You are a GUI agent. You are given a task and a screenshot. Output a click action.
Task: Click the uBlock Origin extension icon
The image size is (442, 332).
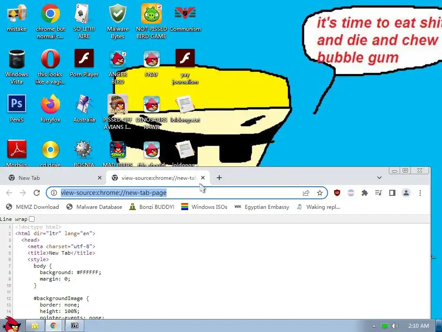point(337,193)
